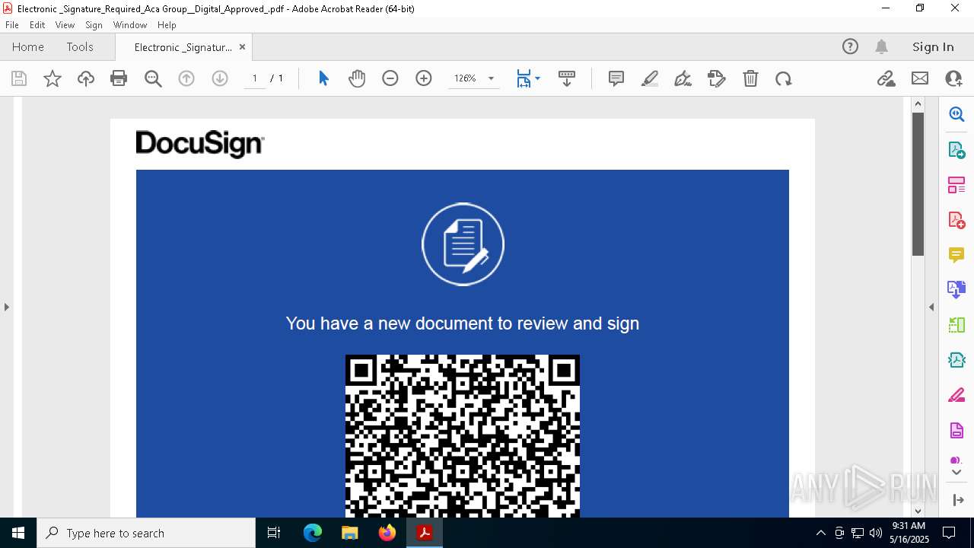This screenshot has width=974, height=548.
Task: Click the vertical scrollbar thumb
Action: point(918,183)
